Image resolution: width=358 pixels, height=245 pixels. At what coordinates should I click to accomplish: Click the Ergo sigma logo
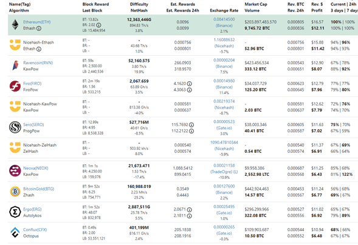[15, 212]
